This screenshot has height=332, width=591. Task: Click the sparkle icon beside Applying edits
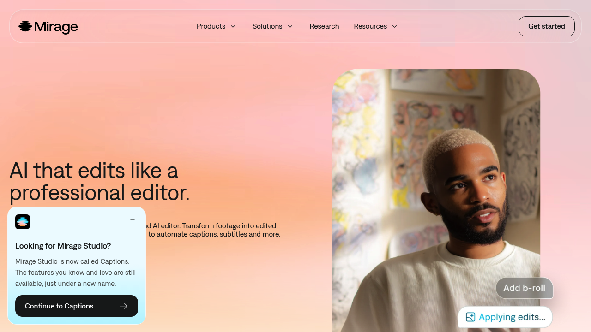[x=470, y=317]
